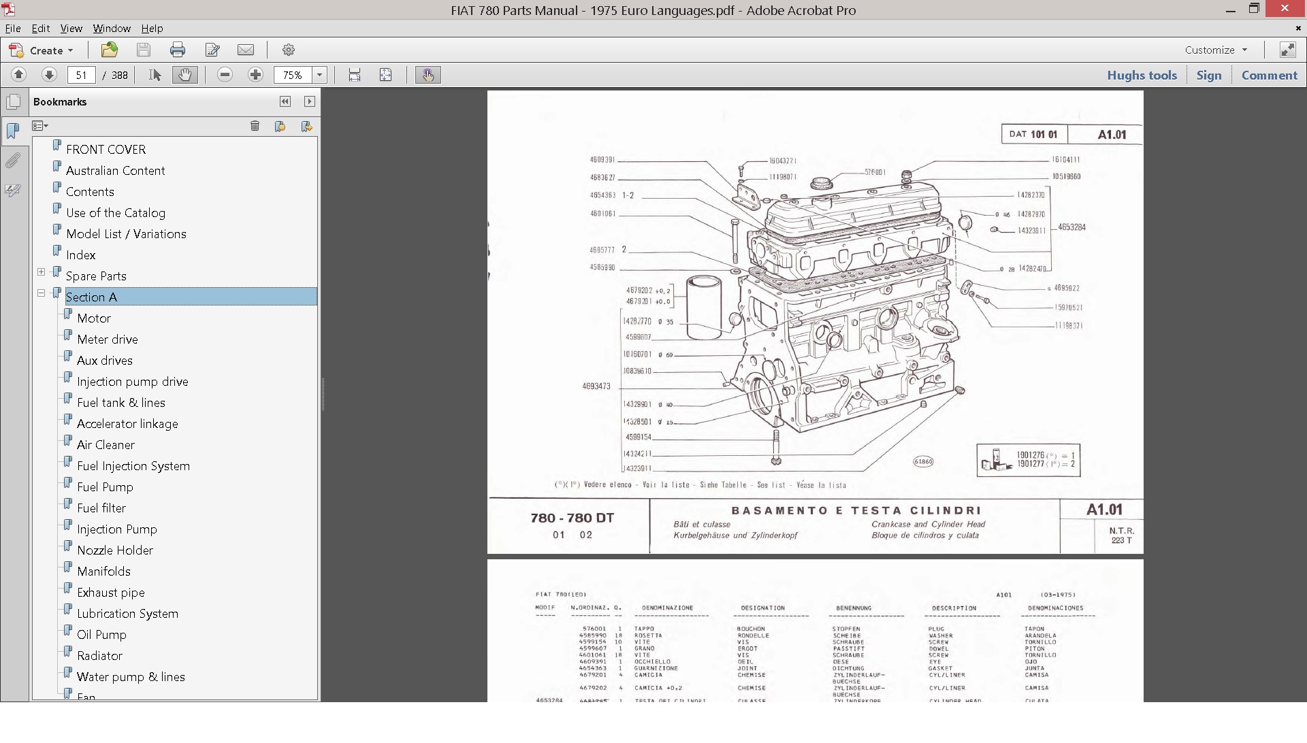Open the Index bookmark
Screen dimensions: 1307x743
pyautogui.click(x=80, y=255)
